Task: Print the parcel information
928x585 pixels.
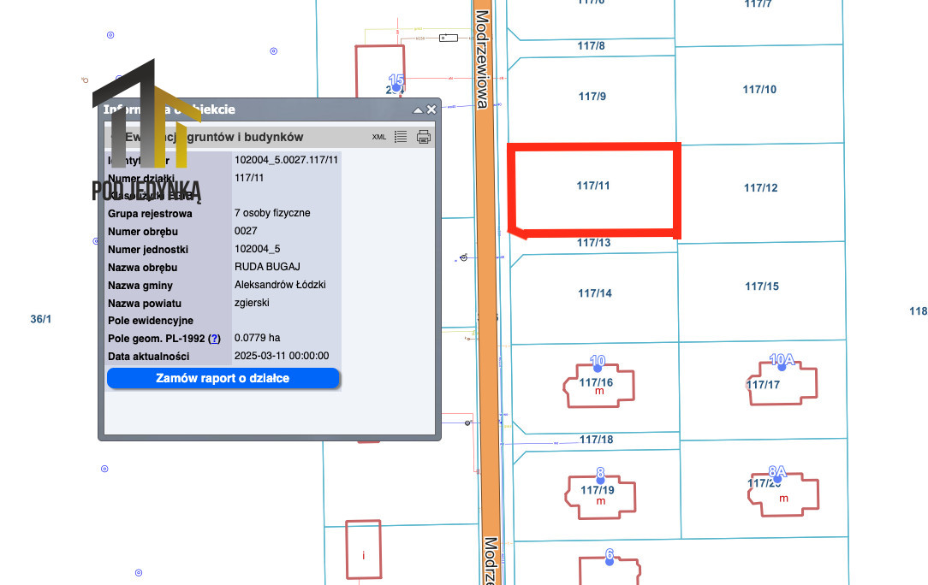Action: 424,137
